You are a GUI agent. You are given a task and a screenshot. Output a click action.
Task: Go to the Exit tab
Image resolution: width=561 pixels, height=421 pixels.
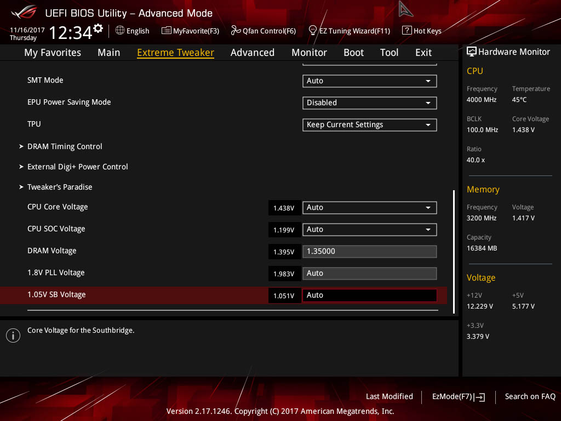tap(423, 53)
